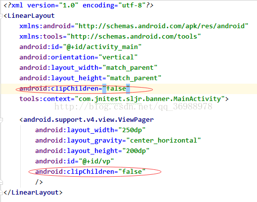
Task: Select the xmlns:android attribute line
Action: 134,26
